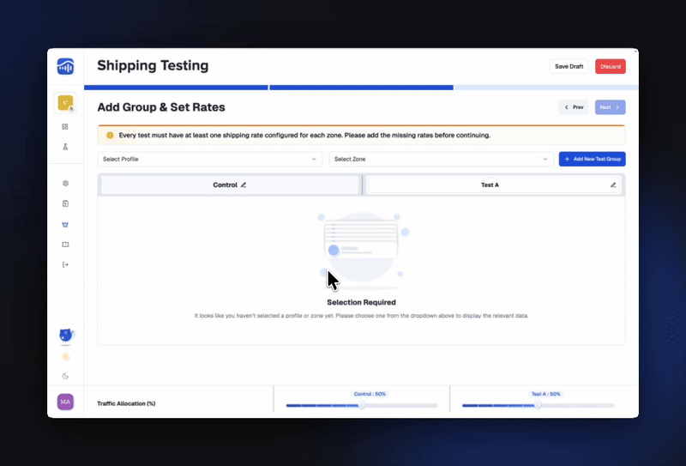
Task: Open the yellow store switcher icon
Action: tap(65, 103)
